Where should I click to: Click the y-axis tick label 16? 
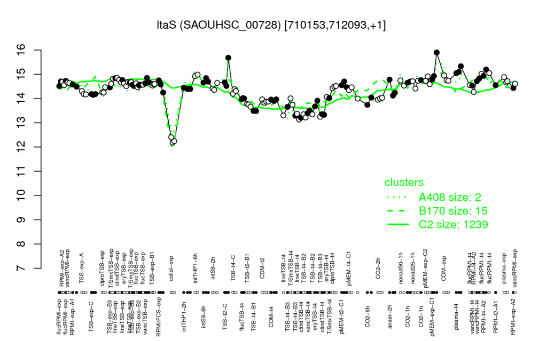[21, 50]
